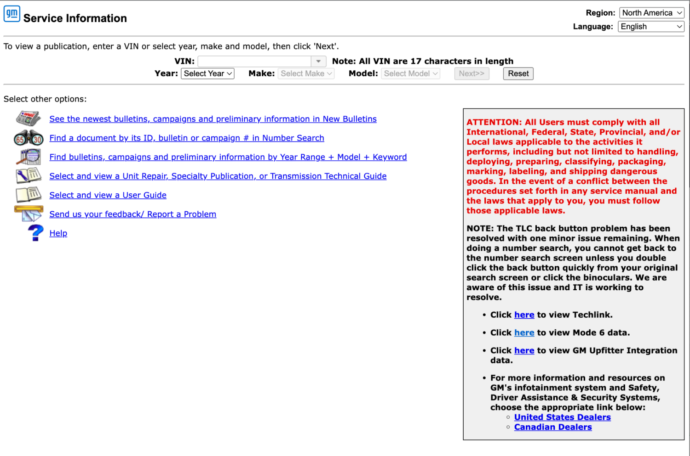690x456 pixels.
Task: Click the Reset button
Action: pyautogui.click(x=518, y=73)
